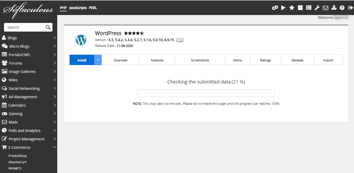
Task: Open ratings via the star icon in header
Action: click(x=292, y=8)
